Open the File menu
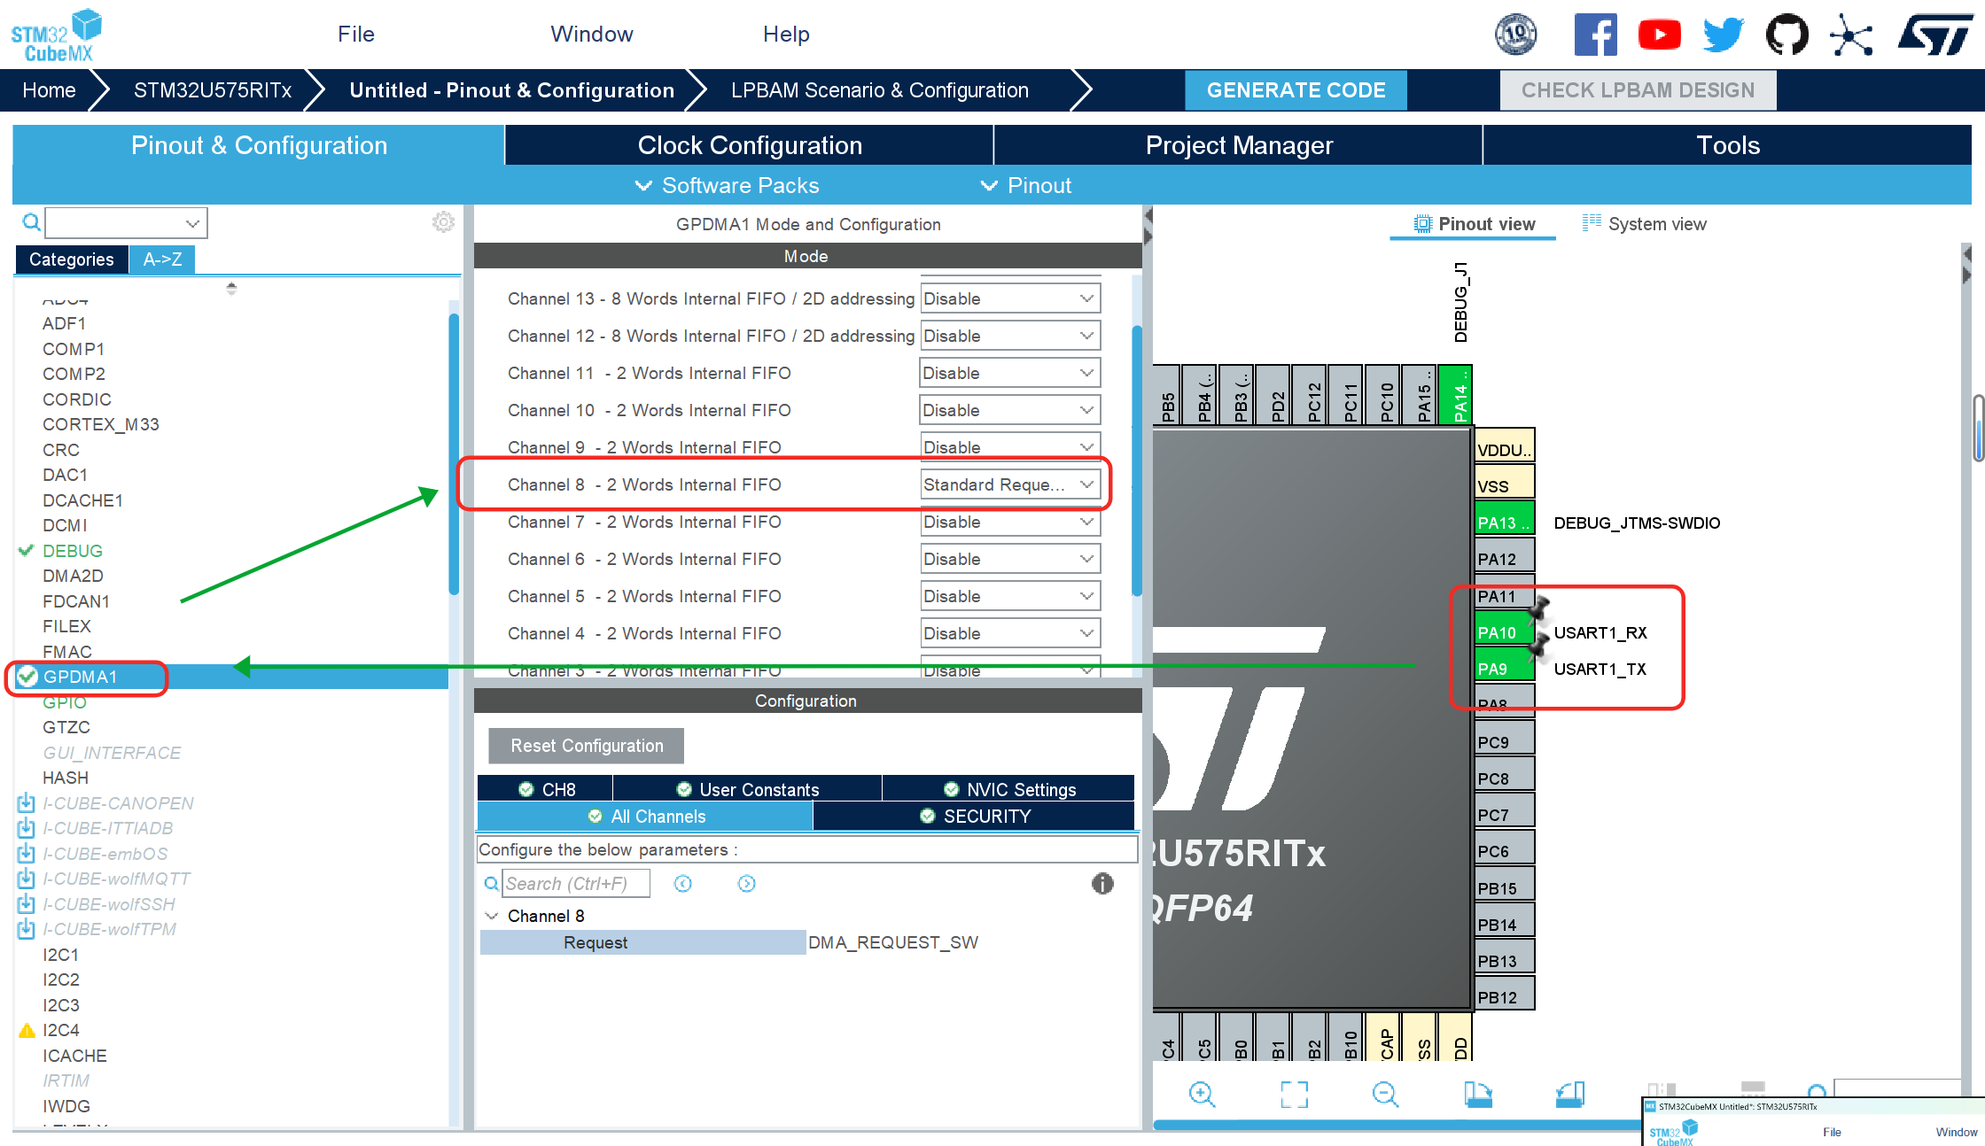This screenshot has height=1146, width=1985. click(x=356, y=34)
